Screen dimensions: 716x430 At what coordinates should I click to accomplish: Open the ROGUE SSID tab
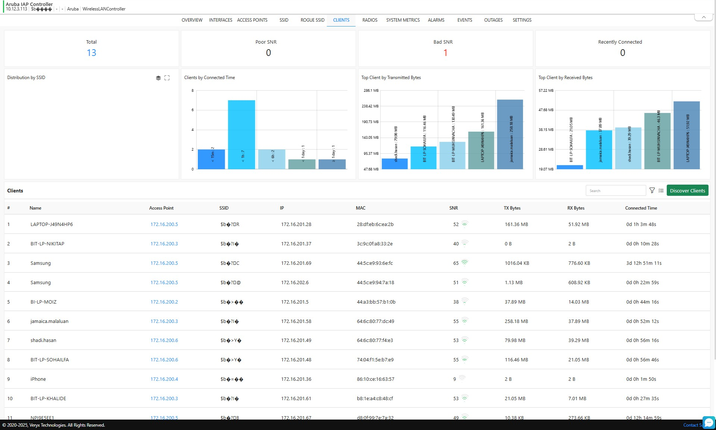312,20
